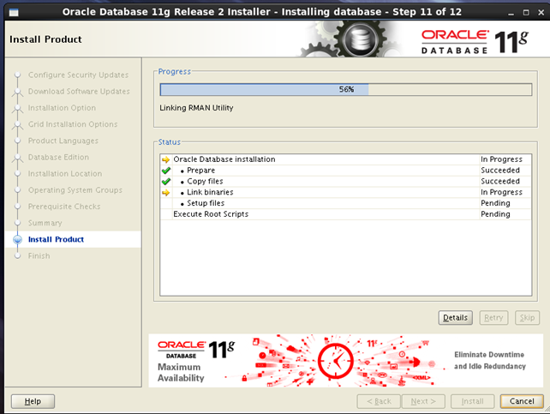Click the active Install Product step
Viewport: 550px width, 414px height.
click(56, 239)
